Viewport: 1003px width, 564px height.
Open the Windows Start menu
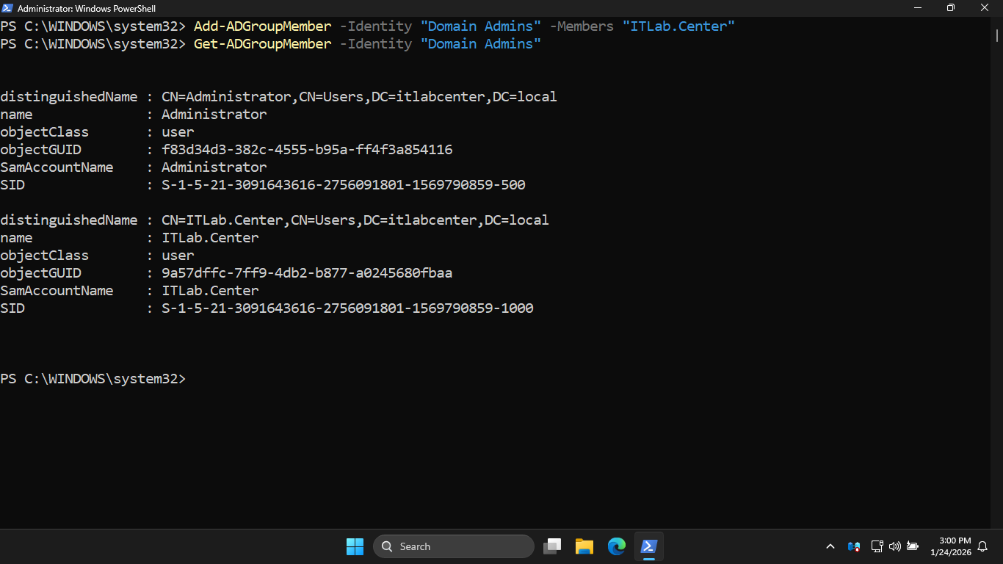(x=355, y=546)
